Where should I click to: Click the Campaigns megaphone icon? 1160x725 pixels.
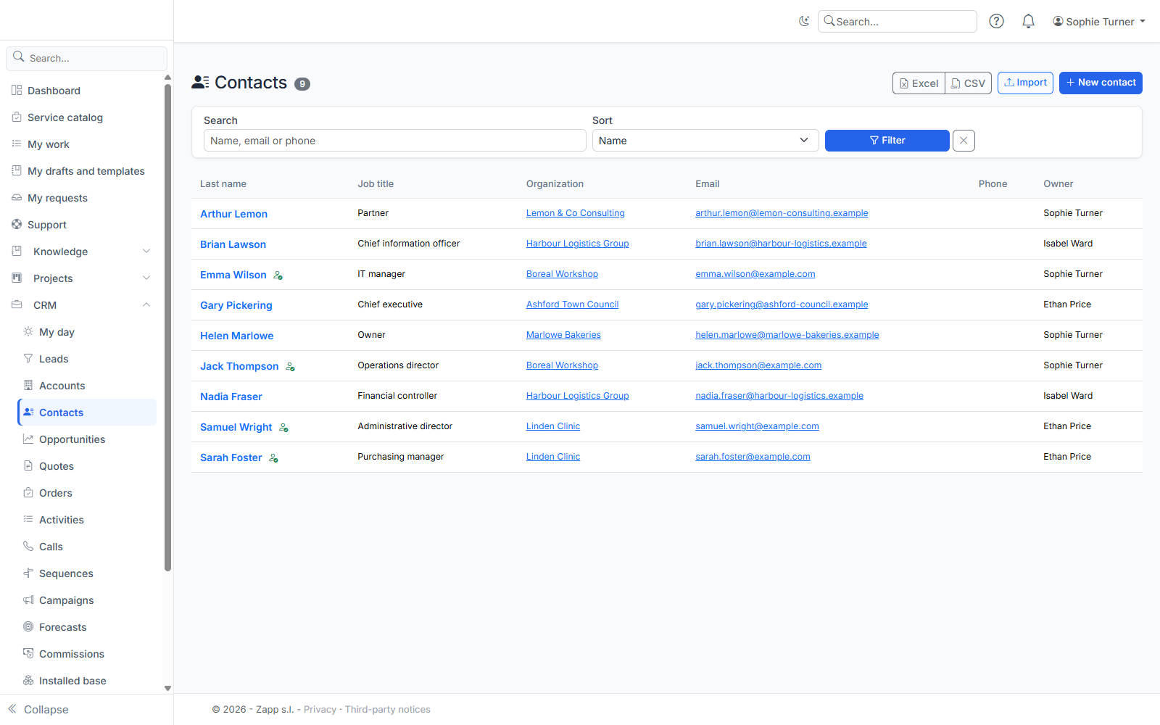pyautogui.click(x=28, y=600)
